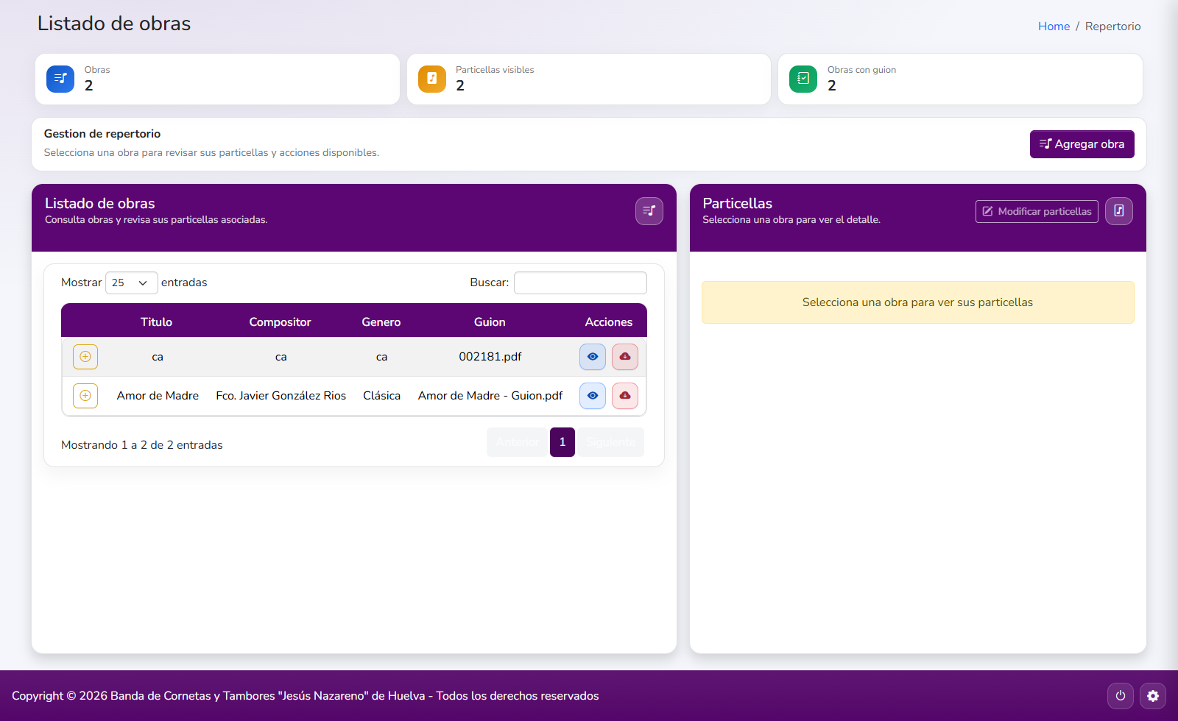Expand the row for obra 'ca'
Viewport: 1178px width, 721px height.
tap(85, 357)
